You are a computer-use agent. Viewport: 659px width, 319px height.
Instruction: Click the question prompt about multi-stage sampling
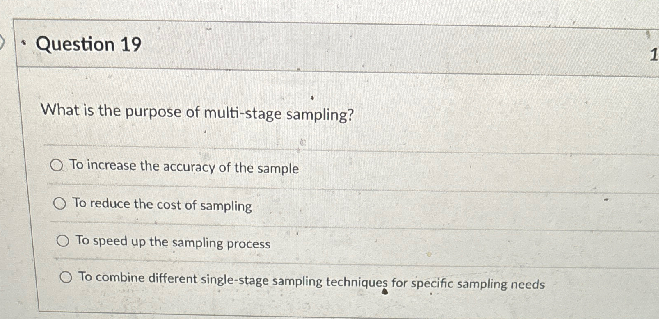197,112
